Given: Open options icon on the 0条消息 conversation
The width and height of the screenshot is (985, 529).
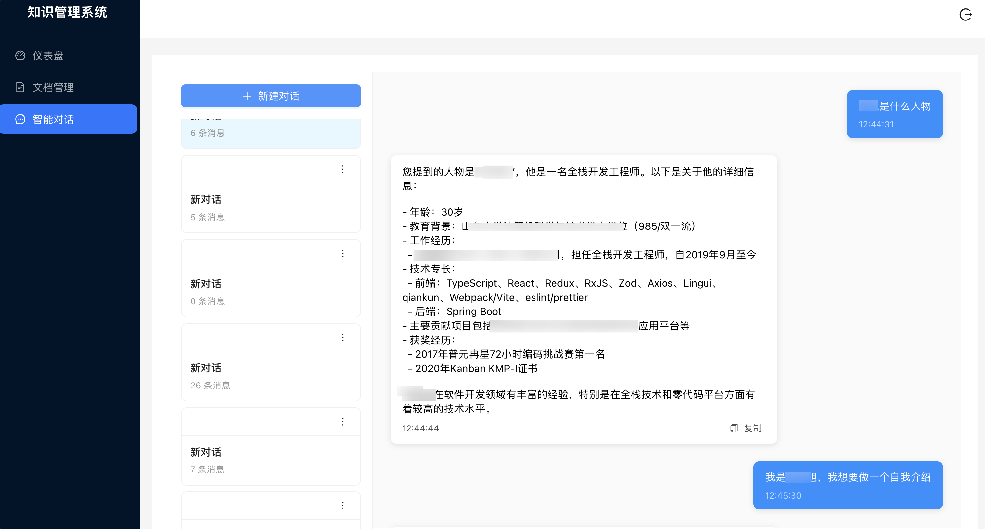Looking at the screenshot, I should coord(343,253).
